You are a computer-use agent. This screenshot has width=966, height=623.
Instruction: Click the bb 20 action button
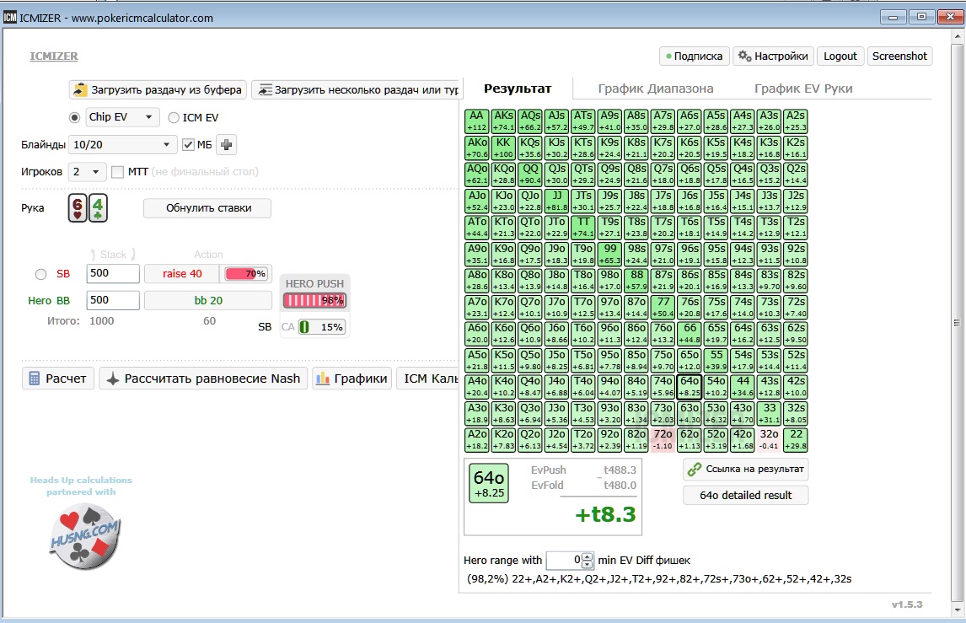[x=208, y=301]
